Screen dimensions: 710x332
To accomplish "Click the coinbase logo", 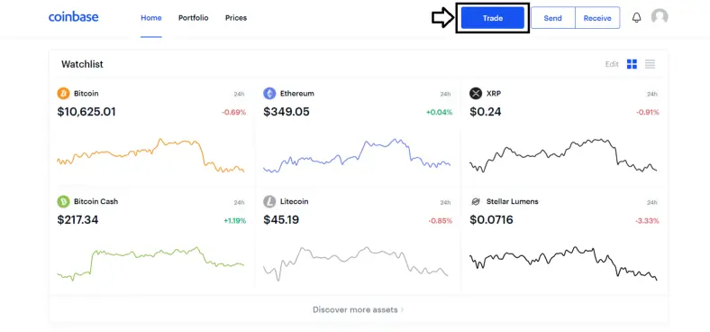I will point(73,17).
